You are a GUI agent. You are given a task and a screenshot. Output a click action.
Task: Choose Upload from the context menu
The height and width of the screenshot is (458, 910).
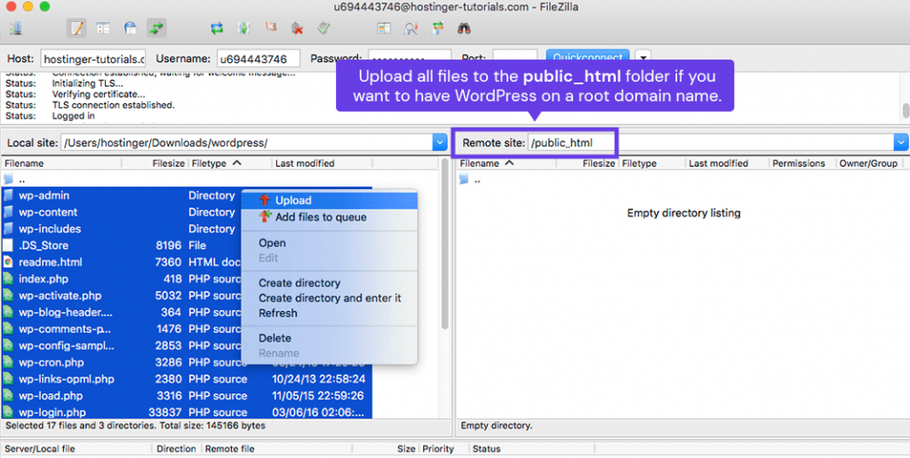pyautogui.click(x=292, y=201)
